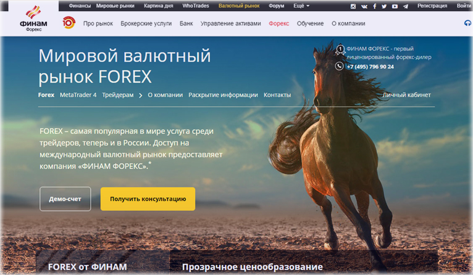The height and width of the screenshot is (275, 473).
Task: Expand the Ещё dropdown menu
Action: click(301, 6)
